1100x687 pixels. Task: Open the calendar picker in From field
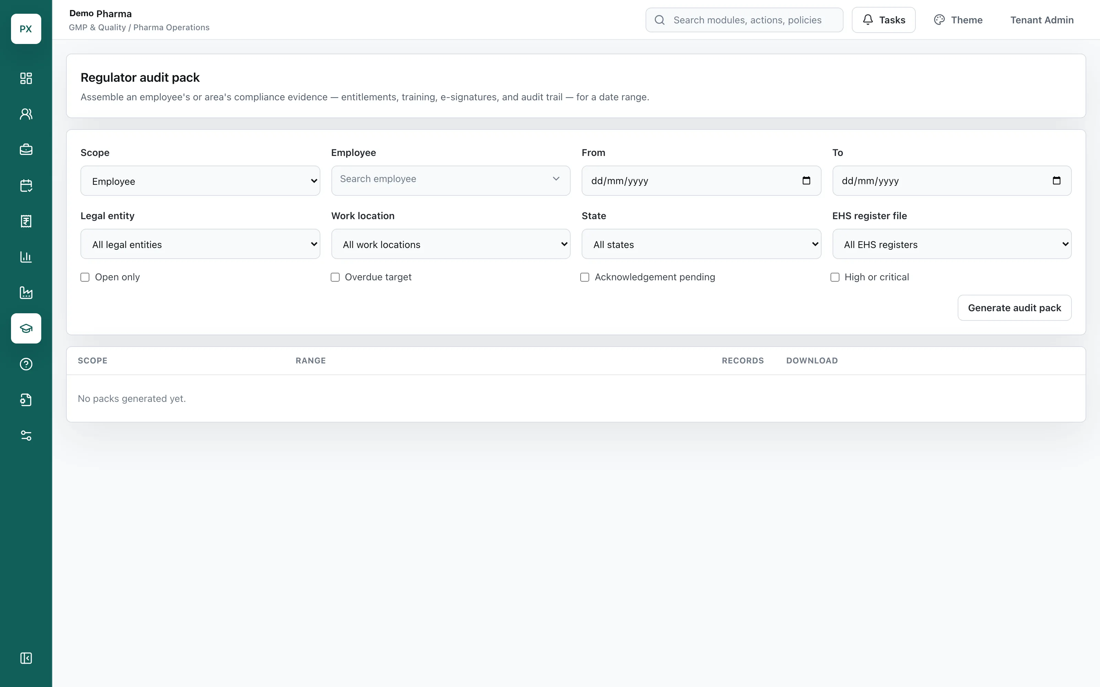[806, 180]
